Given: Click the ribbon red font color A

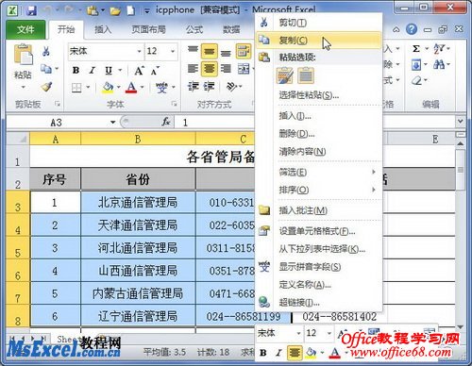Looking at the screenshot, I should coord(131,88).
